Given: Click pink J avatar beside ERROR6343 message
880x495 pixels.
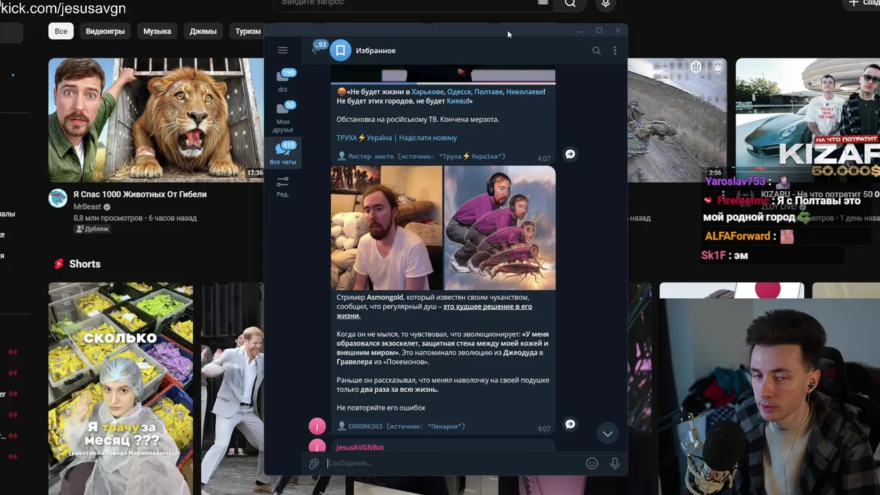Looking at the screenshot, I should point(317,426).
